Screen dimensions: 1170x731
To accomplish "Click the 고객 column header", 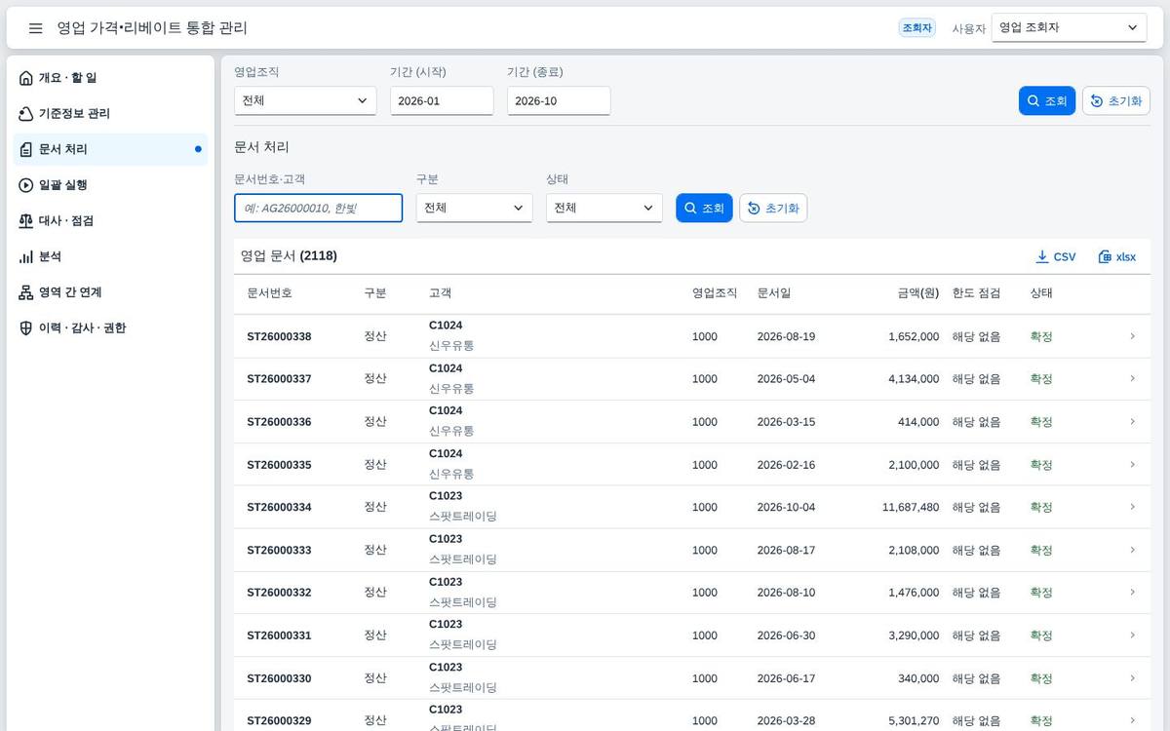I will [440, 292].
